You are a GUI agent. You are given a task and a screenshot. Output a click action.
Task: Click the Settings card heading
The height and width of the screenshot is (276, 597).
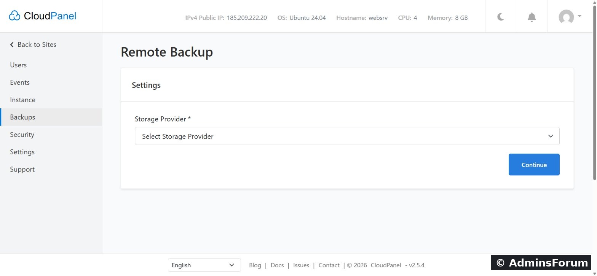click(x=146, y=85)
